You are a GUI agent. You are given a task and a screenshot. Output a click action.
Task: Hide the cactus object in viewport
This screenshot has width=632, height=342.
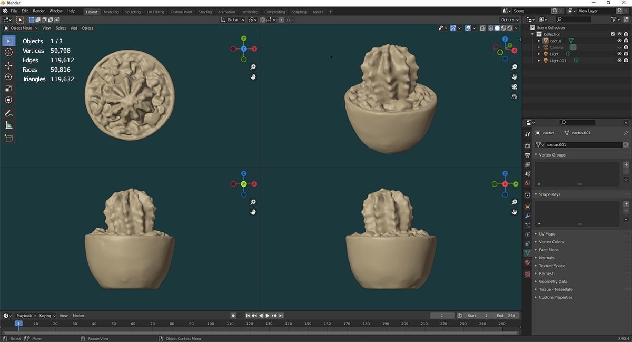(619, 41)
